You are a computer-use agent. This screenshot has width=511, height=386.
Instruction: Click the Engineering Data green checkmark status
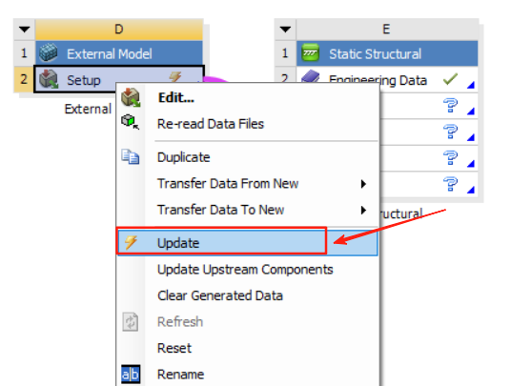click(450, 79)
